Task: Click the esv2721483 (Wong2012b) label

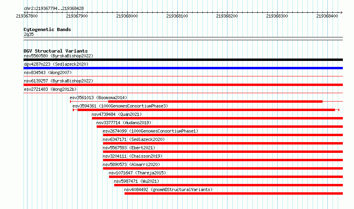Action: [x=50, y=89]
